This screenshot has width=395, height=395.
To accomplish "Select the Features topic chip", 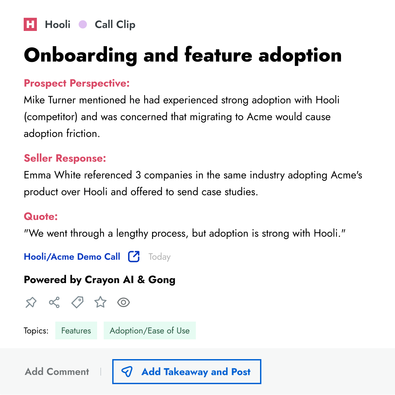I will point(76,330).
